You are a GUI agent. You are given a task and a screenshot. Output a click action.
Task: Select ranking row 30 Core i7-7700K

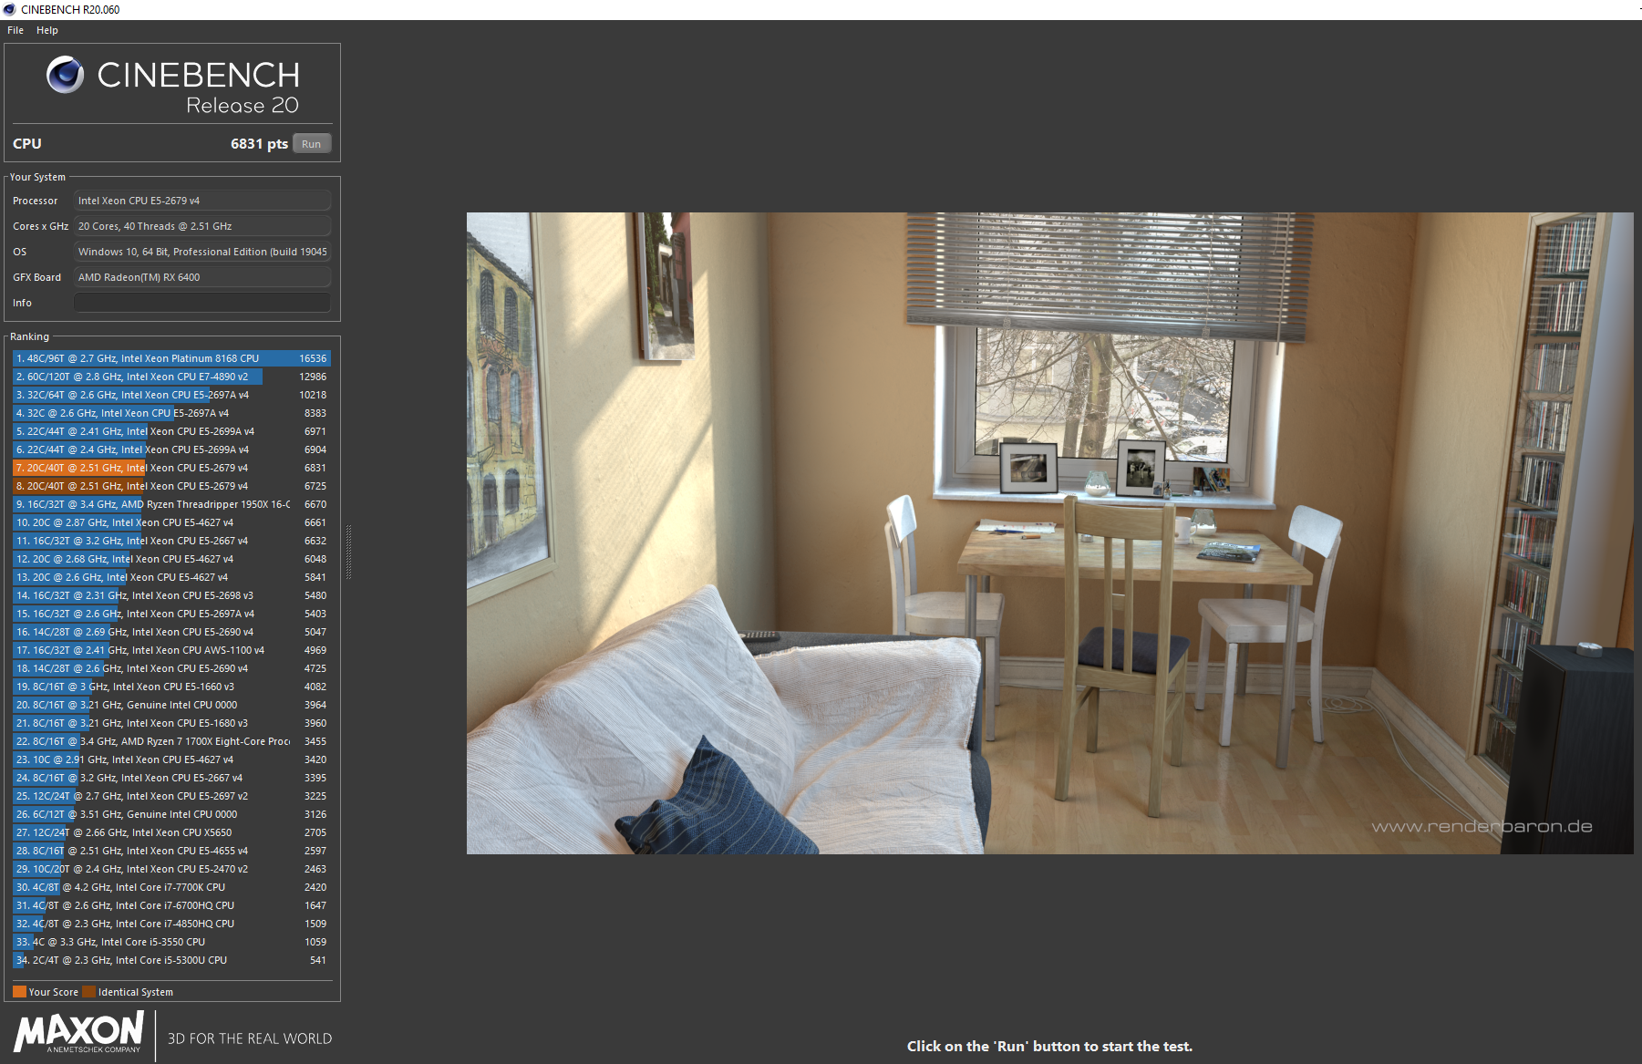pyautogui.click(x=171, y=887)
